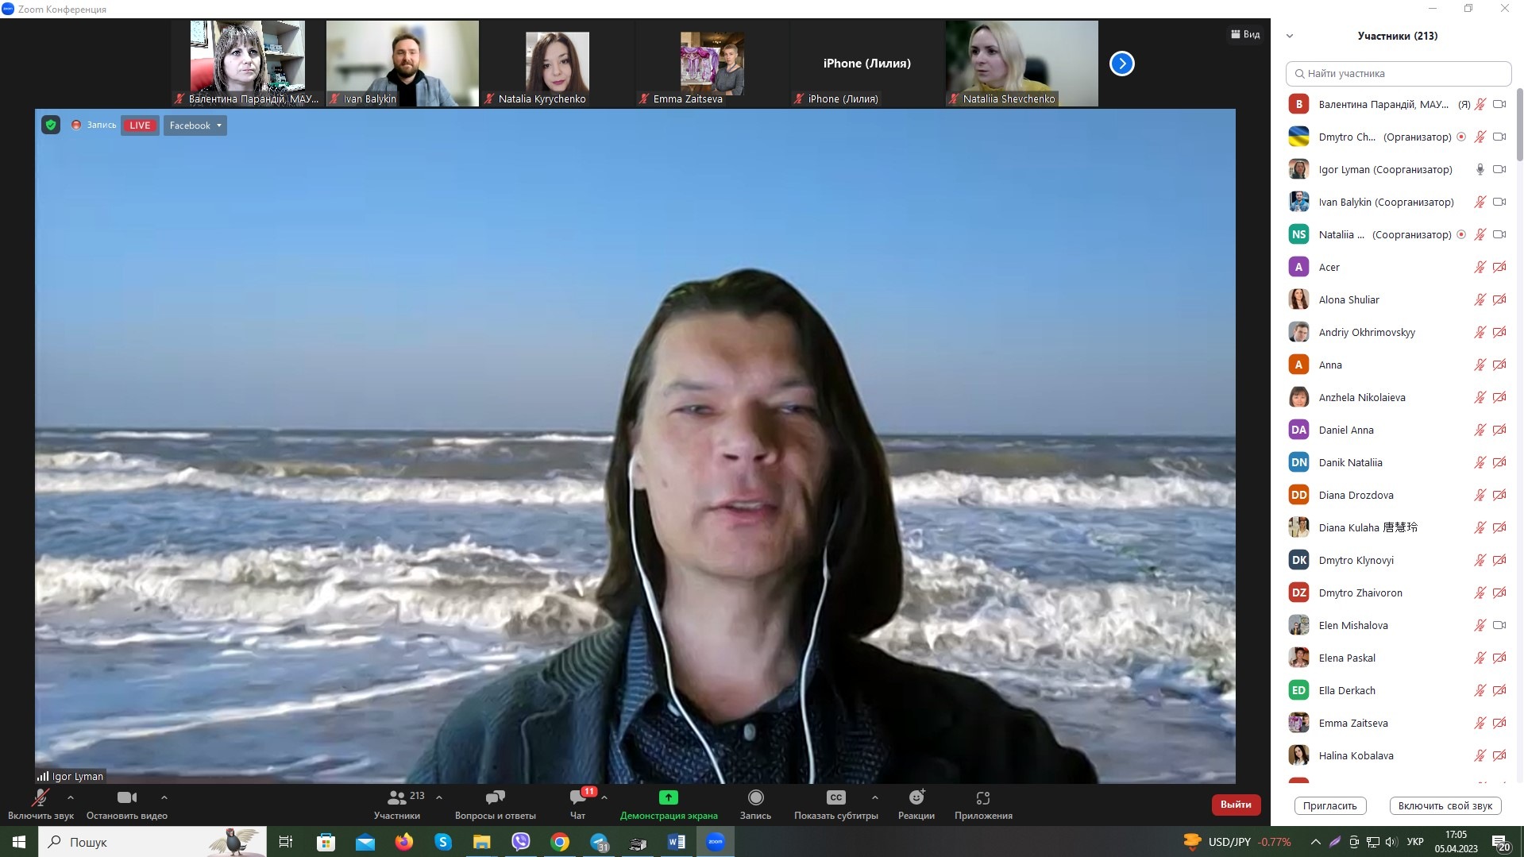Select Anzhela Nikolaieva in participants list

(x=1399, y=397)
